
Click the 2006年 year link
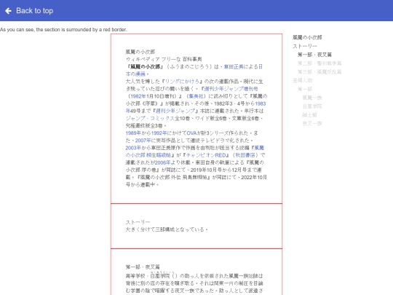162,162
